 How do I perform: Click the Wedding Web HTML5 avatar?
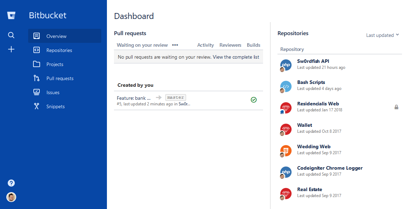coord(286,151)
